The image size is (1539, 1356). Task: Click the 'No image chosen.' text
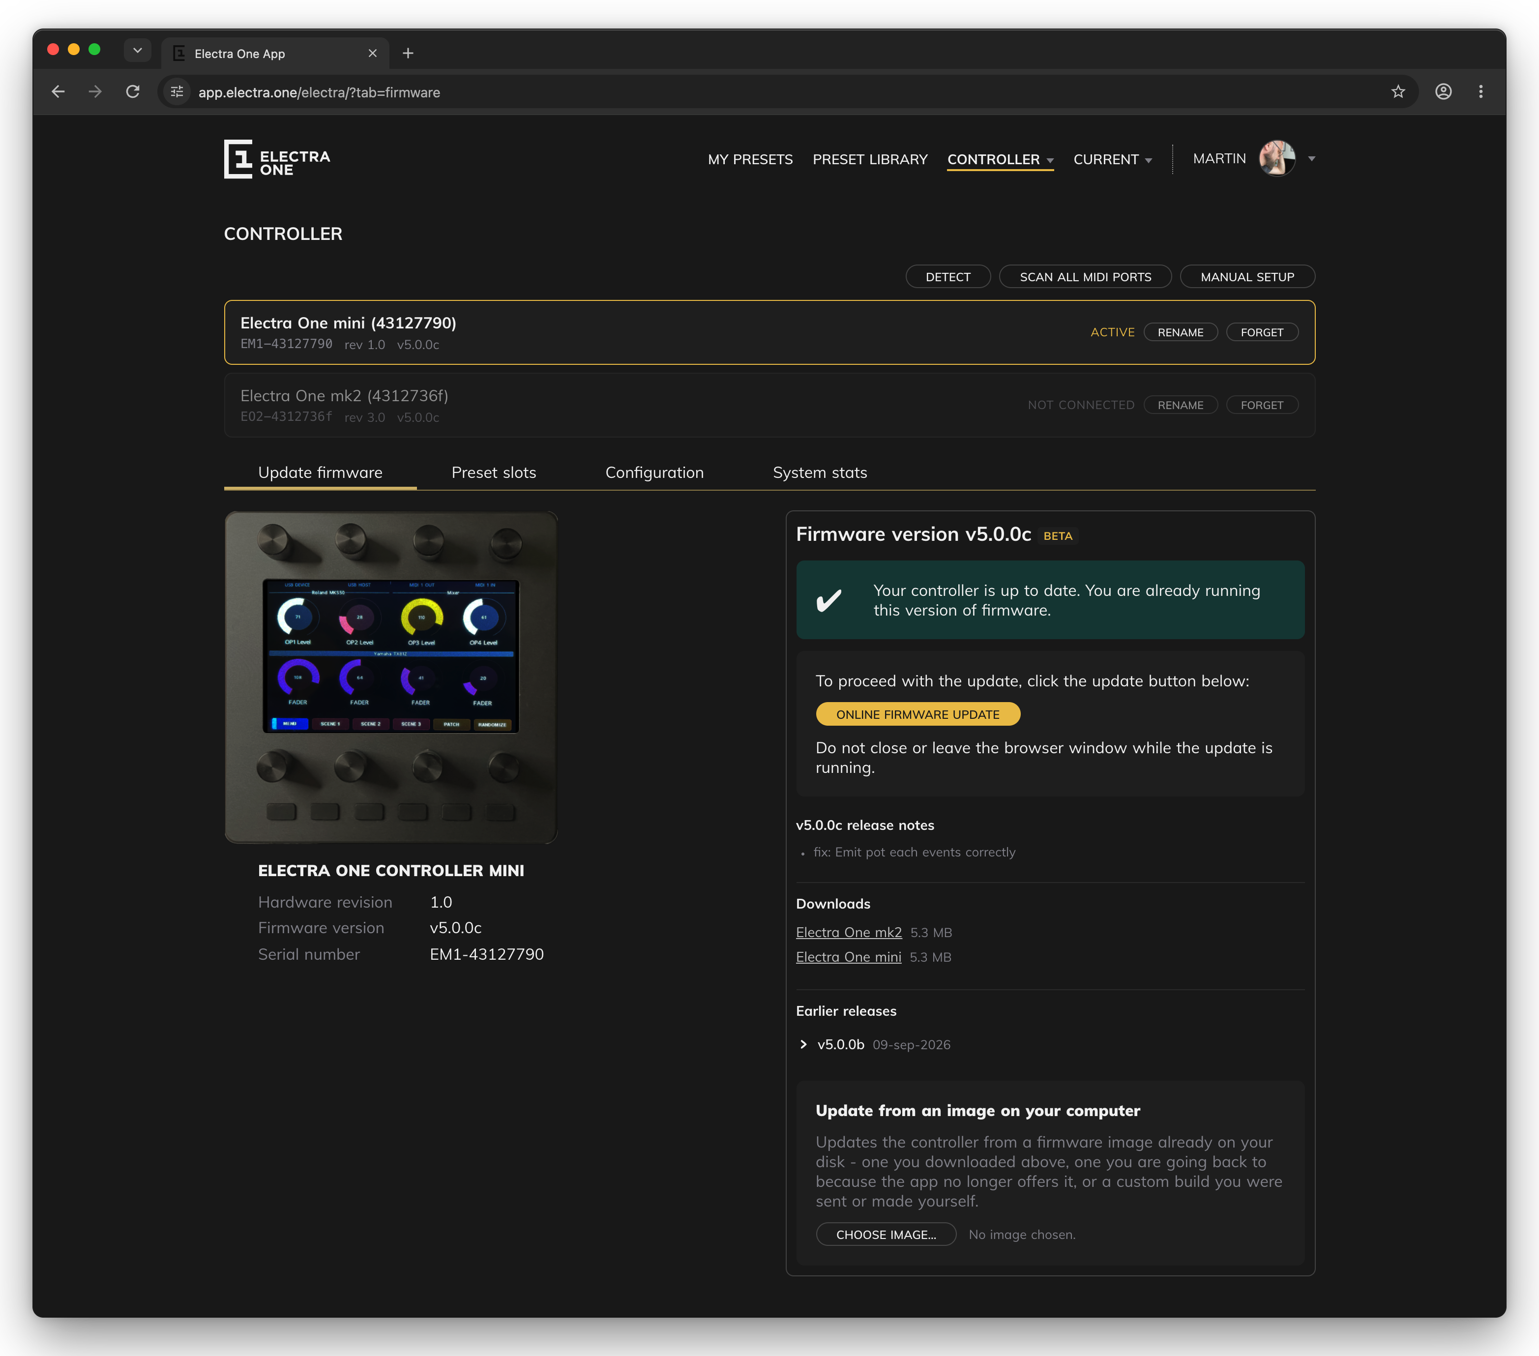click(x=1022, y=1235)
